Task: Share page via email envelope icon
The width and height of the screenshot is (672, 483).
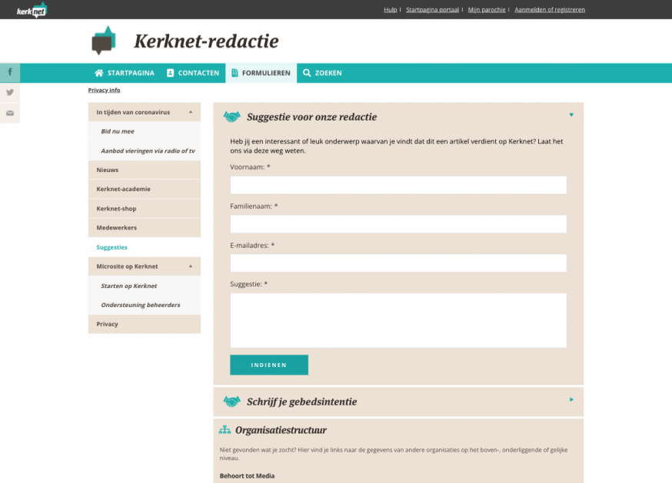Action: click(10, 113)
